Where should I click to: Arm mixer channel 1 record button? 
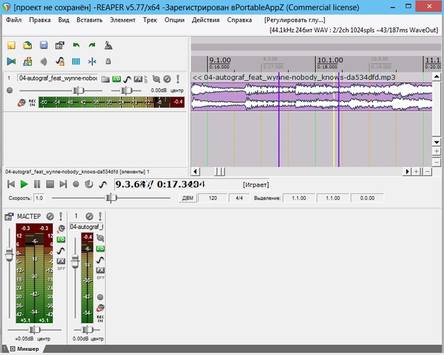tap(100, 297)
